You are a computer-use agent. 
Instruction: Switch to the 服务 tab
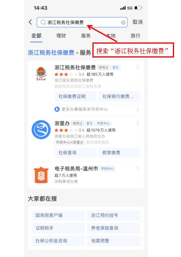click(x=86, y=36)
